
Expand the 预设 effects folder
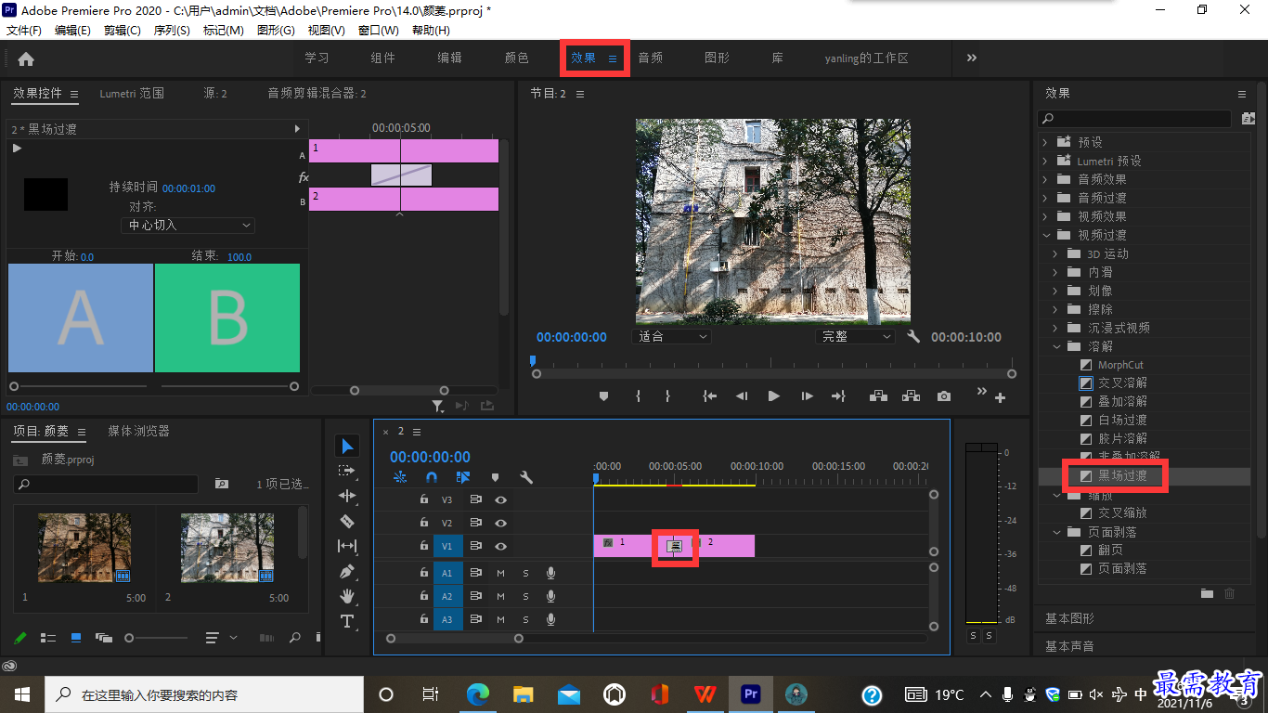point(1044,142)
